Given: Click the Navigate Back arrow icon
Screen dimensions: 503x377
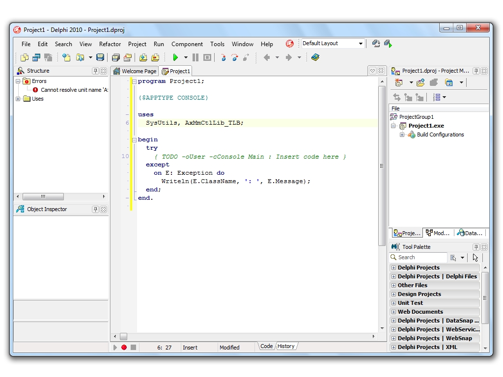Looking at the screenshot, I should point(268,57).
